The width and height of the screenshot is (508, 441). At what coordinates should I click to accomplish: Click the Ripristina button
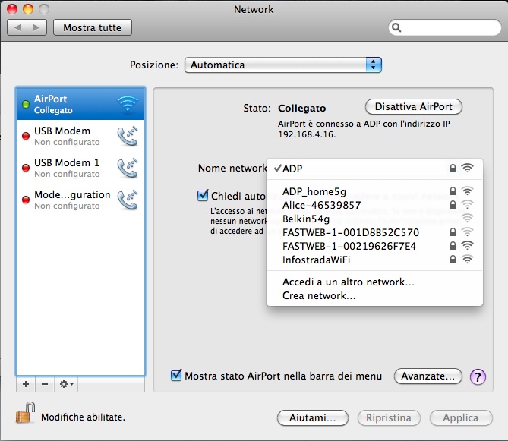point(389,417)
